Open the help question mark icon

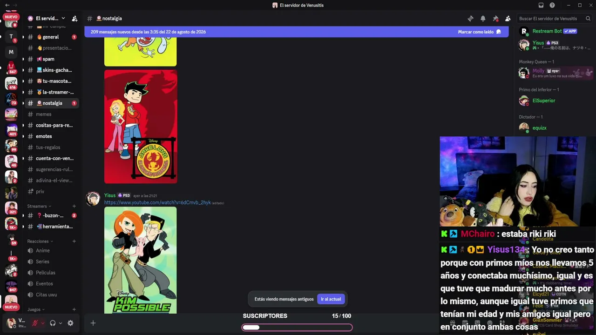(x=552, y=5)
